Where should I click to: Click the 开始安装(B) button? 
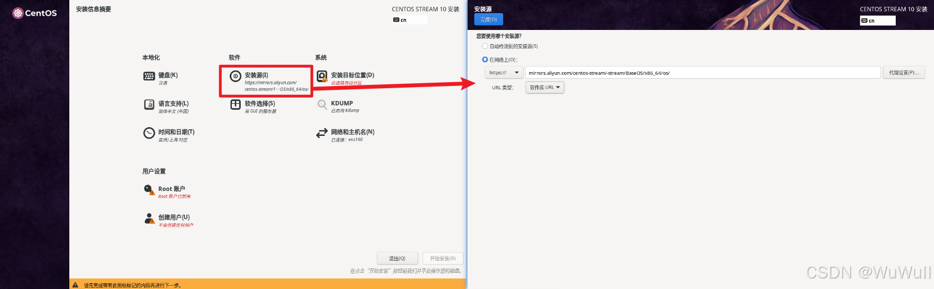(443, 258)
